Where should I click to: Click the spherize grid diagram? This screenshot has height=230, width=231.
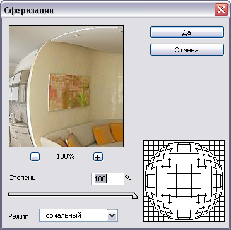pos(184,181)
